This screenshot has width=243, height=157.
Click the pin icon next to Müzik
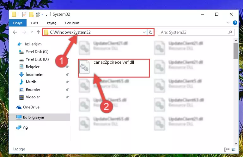pos(67,82)
